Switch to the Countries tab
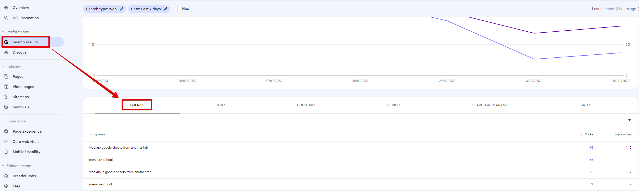 [307, 105]
